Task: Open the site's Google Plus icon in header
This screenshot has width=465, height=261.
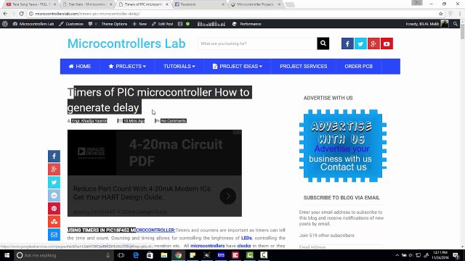Action: coord(373,43)
